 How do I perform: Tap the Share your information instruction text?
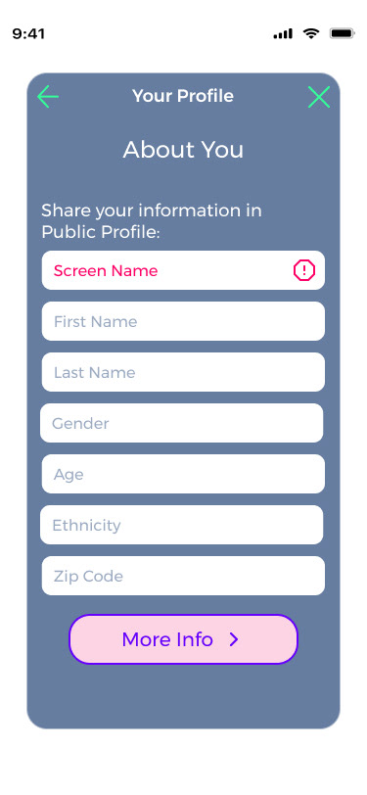152,221
